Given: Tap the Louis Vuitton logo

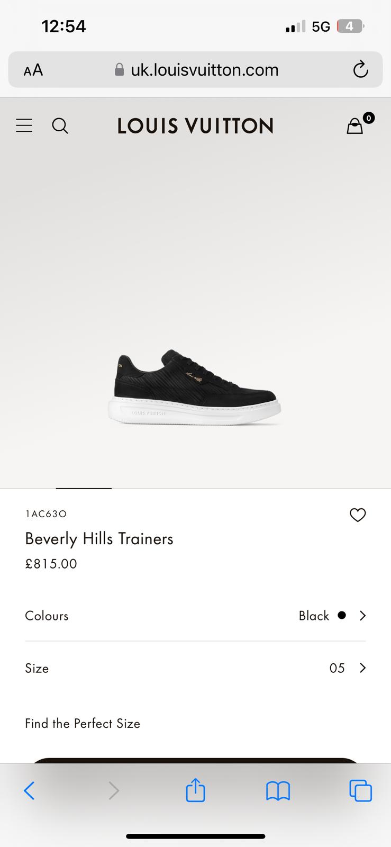Looking at the screenshot, I should (x=195, y=126).
